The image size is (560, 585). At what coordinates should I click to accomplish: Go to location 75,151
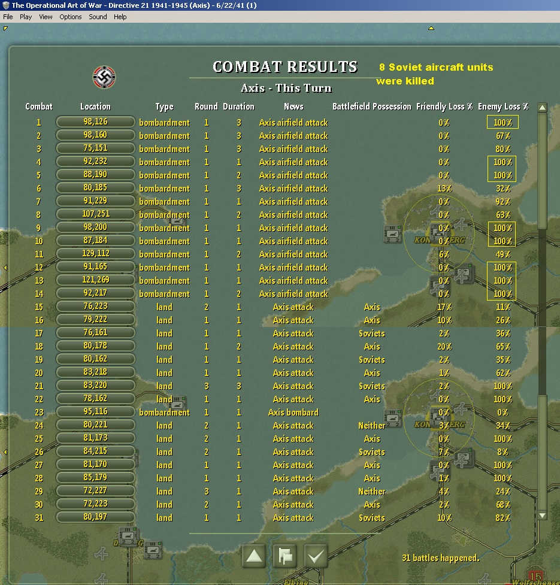coord(95,148)
